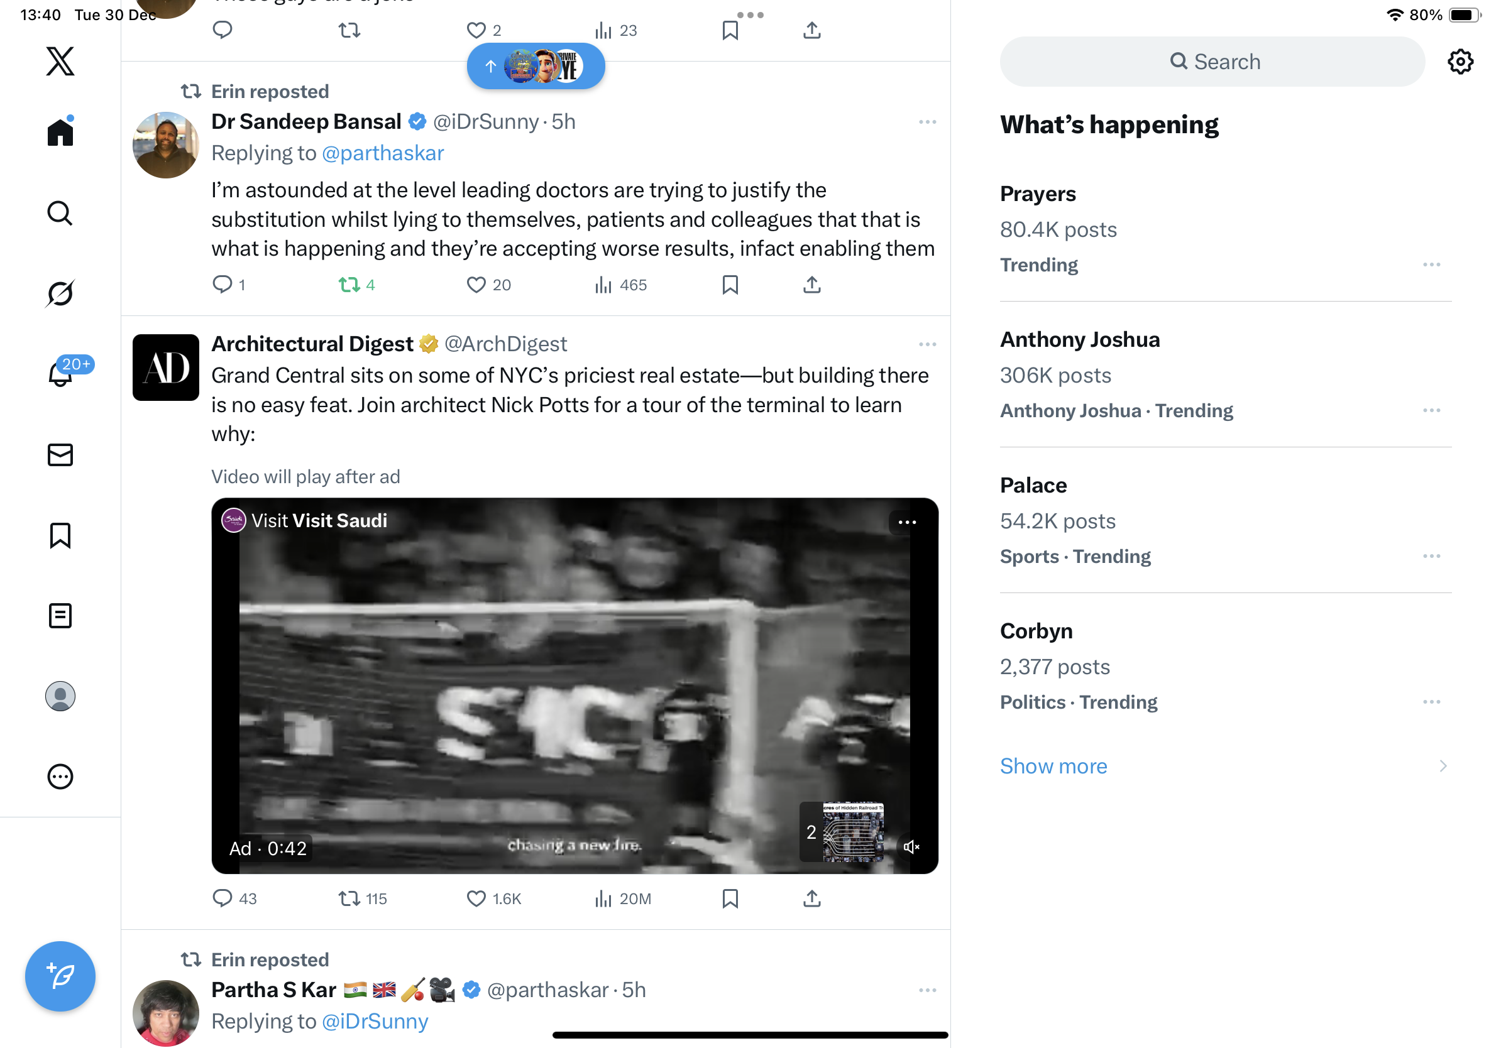This screenshot has height=1048, width=1501.
Task: Bookmark the Architectural Digest post
Action: [x=730, y=898]
